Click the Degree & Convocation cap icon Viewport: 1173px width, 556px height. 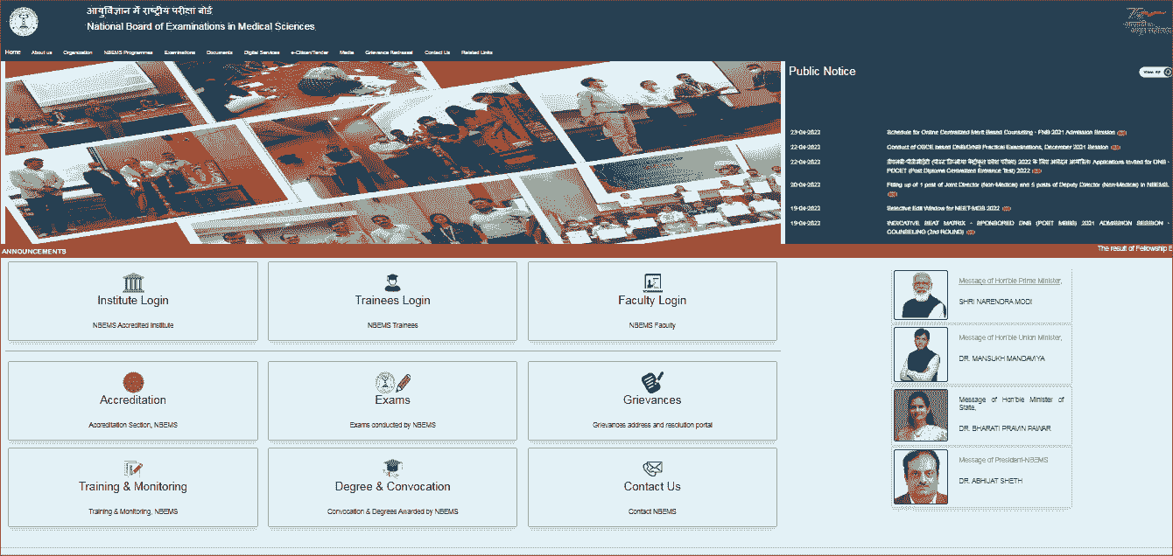click(x=392, y=469)
